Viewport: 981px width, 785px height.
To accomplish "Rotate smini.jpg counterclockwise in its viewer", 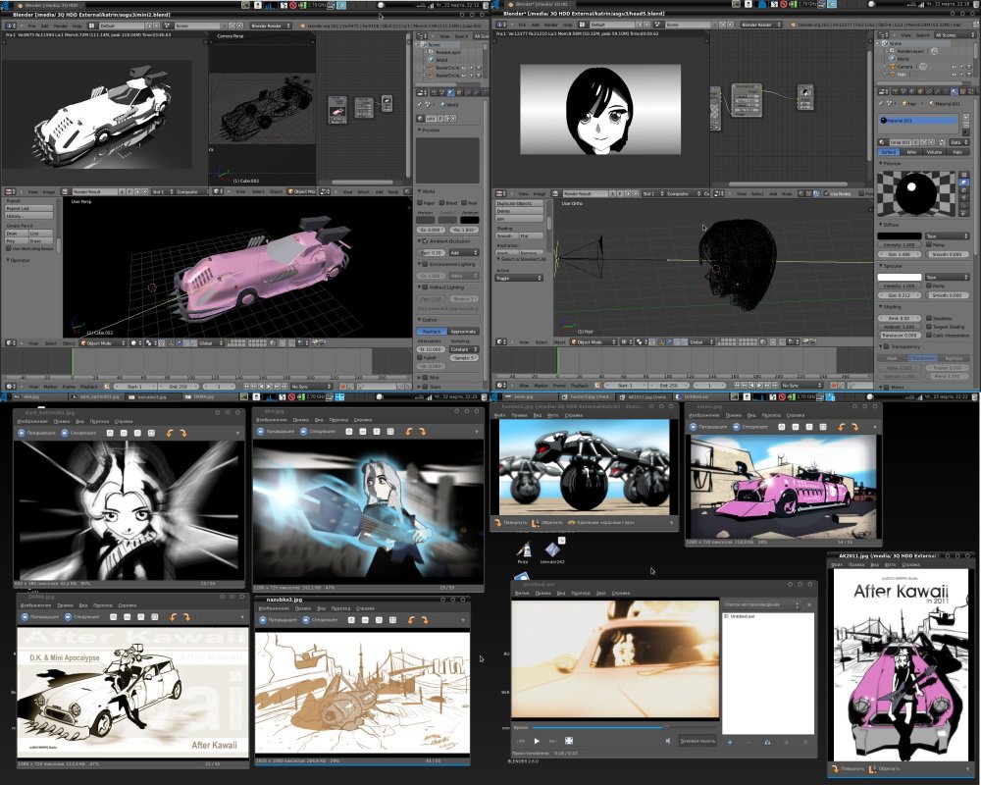I will [x=842, y=427].
